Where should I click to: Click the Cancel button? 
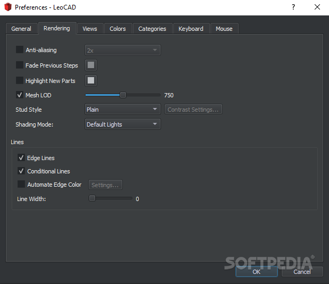[x=302, y=272]
